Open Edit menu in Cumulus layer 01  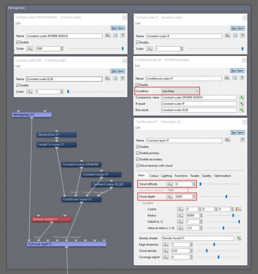[x=138, y=128]
